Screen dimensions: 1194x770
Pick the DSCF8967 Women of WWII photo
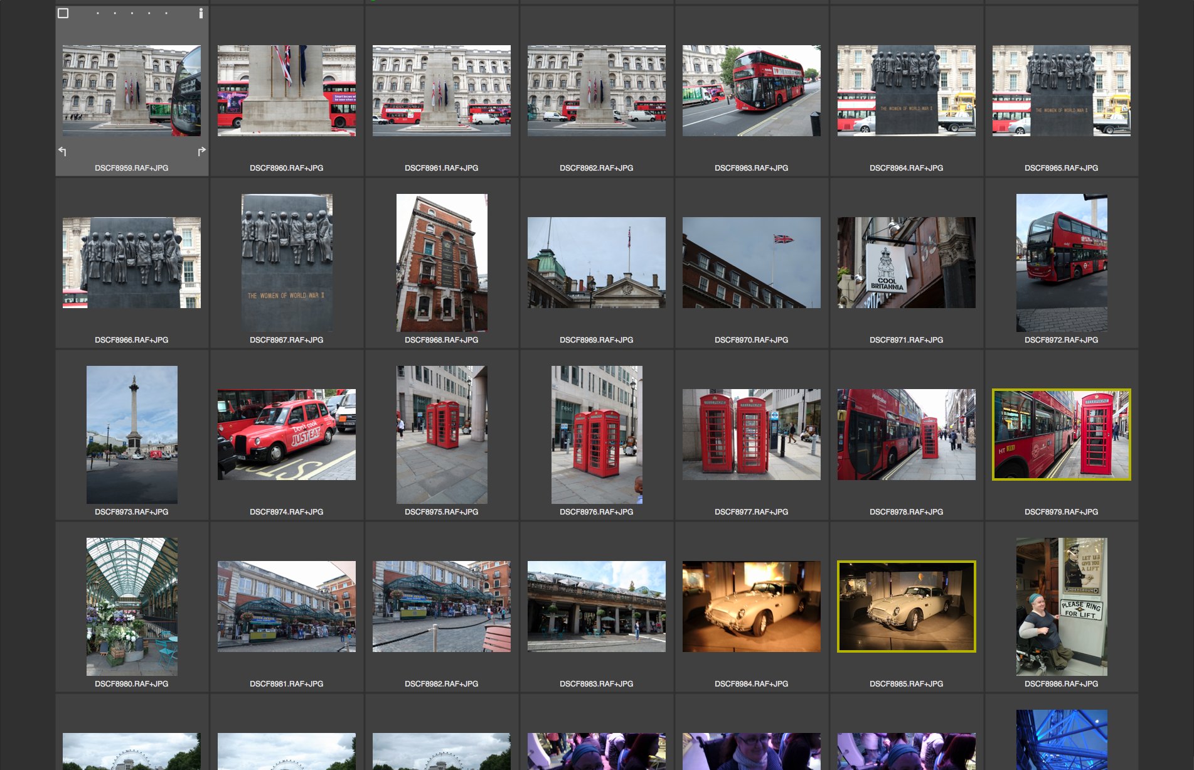point(287,262)
